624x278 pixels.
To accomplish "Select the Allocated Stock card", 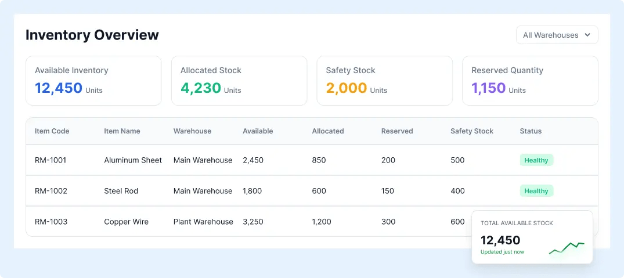I will [x=239, y=81].
